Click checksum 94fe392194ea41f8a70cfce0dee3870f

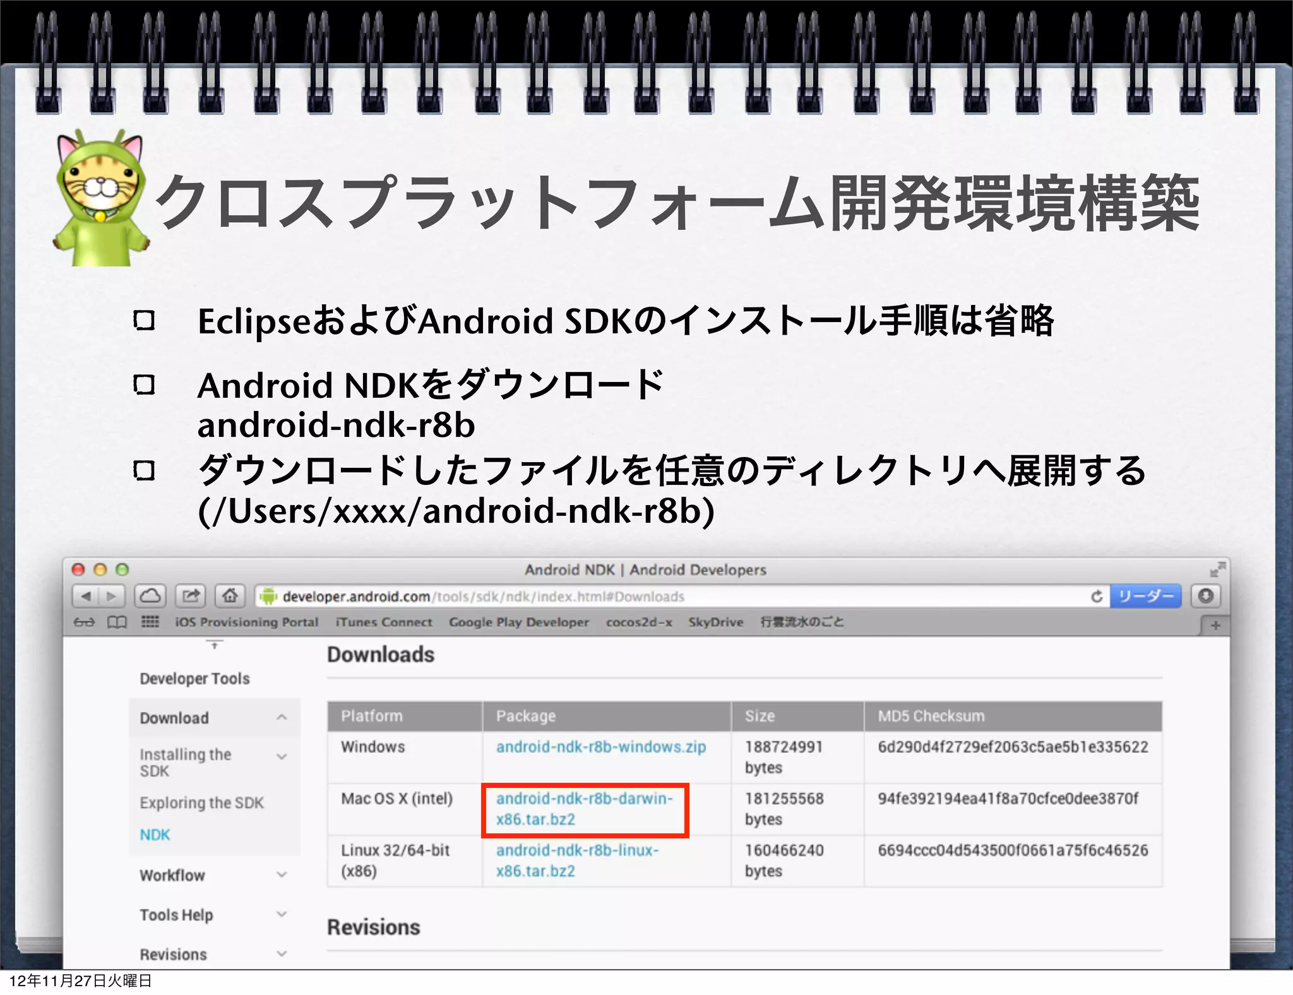(x=1008, y=799)
